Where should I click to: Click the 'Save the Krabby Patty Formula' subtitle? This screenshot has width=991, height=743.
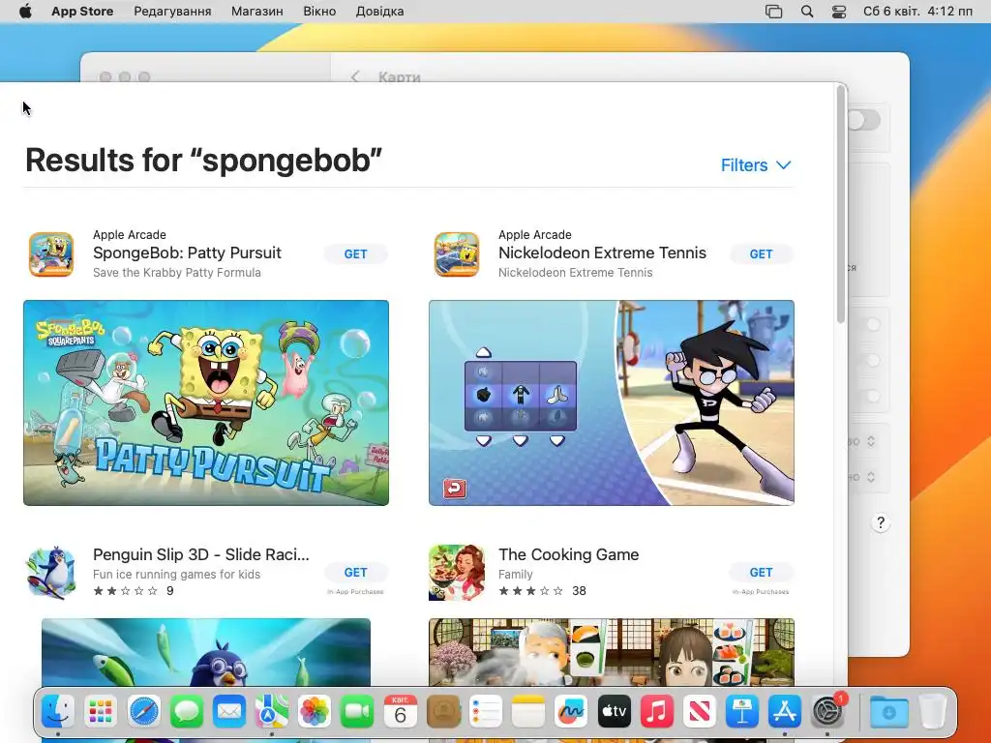coord(177,272)
